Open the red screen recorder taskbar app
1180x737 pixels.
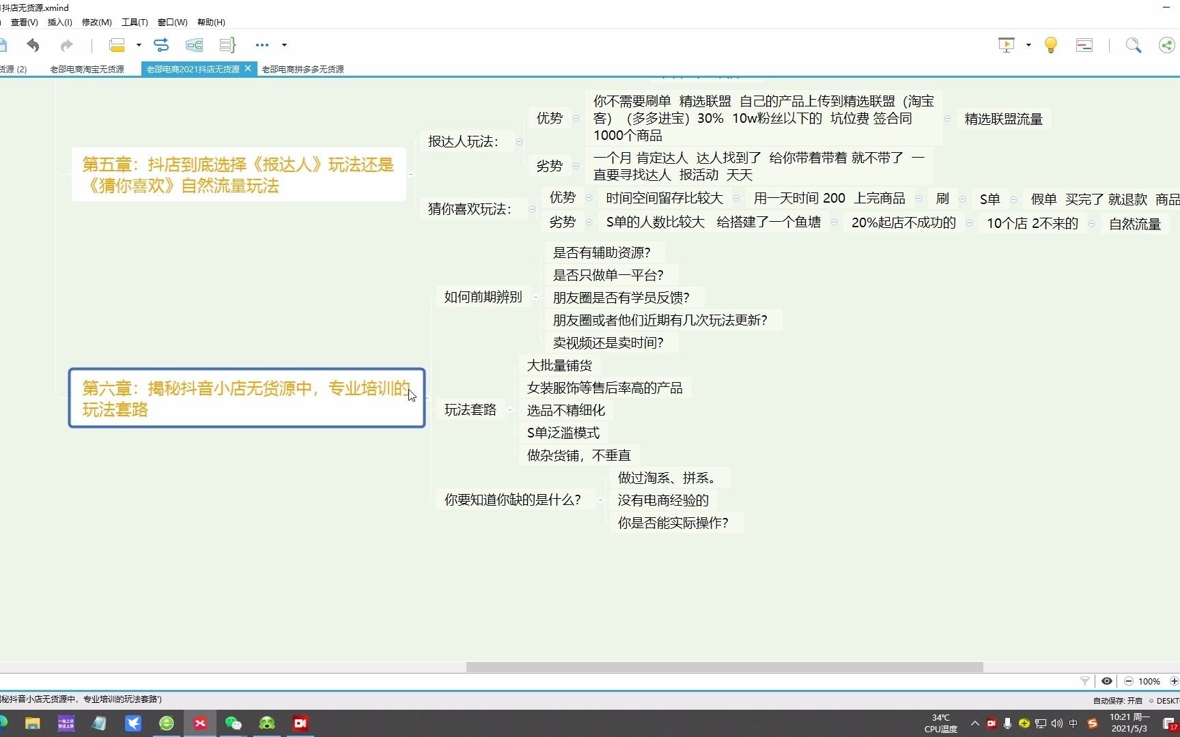[300, 723]
